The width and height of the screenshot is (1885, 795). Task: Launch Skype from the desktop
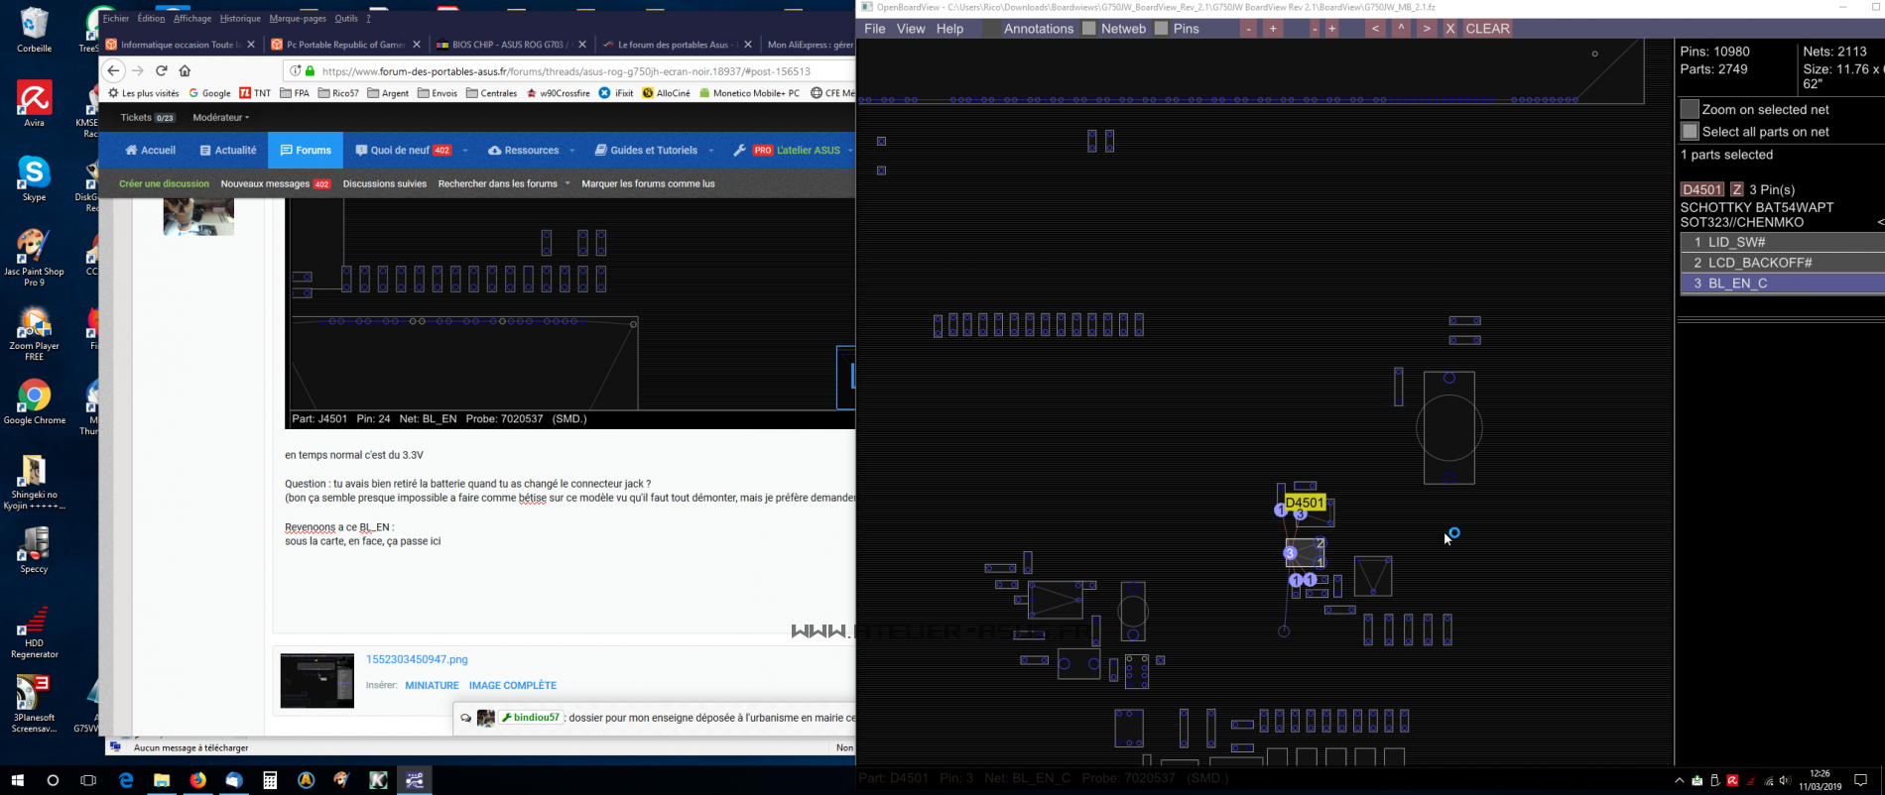[34, 176]
